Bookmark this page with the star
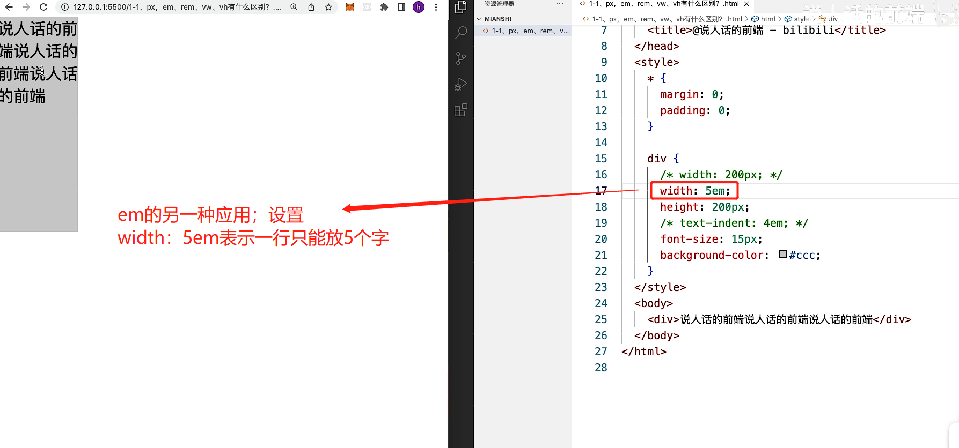 328,7
